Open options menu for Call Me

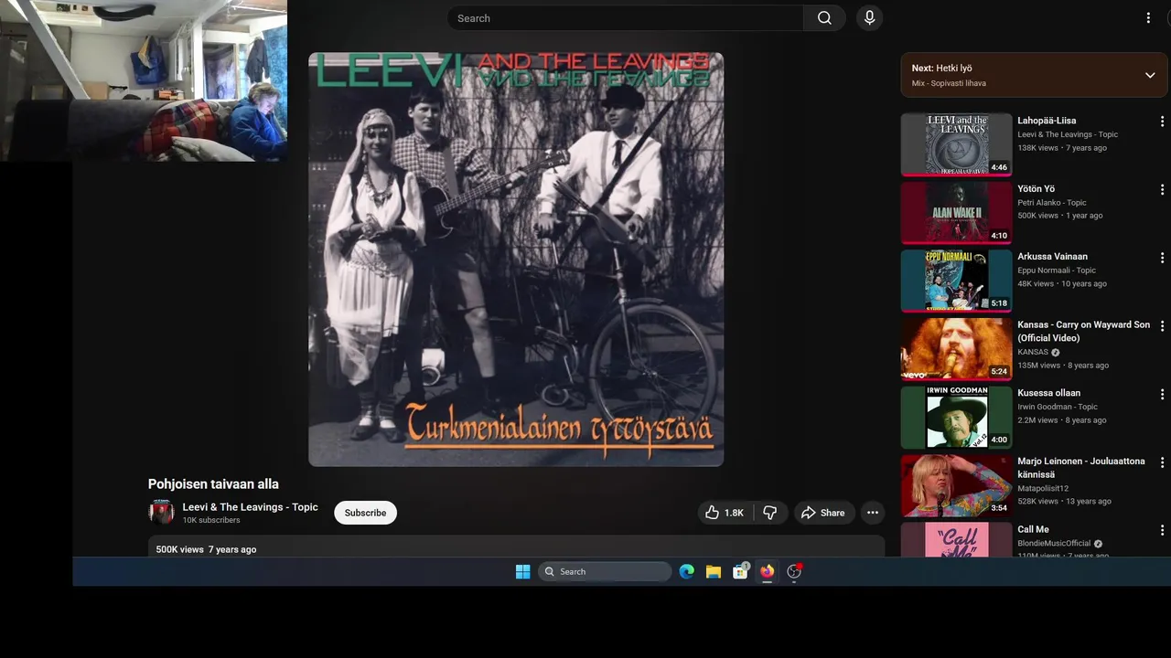pos(1163,531)
